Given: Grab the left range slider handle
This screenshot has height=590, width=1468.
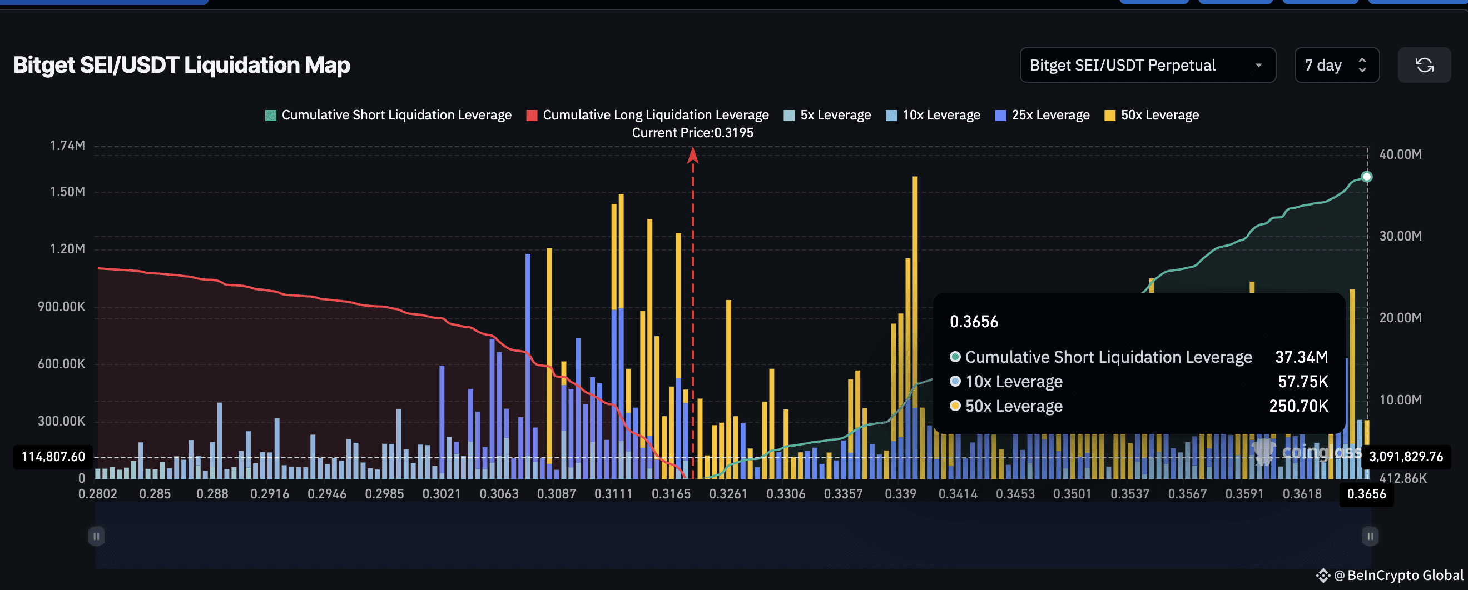Looking at the screenshot, I should (96, 536).
